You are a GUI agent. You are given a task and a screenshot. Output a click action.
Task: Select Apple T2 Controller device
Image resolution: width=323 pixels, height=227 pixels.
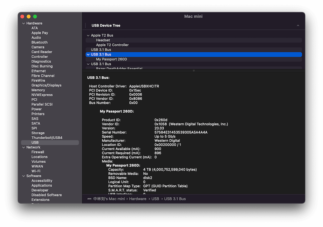click(112, 45)
